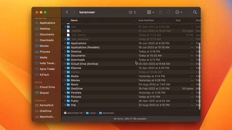232x130 pixels.
Task: Click karamveer in the path bar
Action: click(x=107, y=113)
